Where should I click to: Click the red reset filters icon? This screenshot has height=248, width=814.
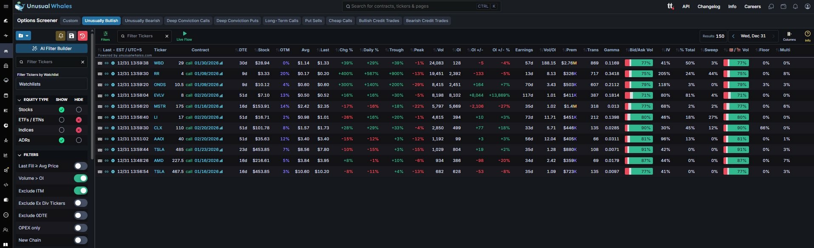(x=82, y=36)
